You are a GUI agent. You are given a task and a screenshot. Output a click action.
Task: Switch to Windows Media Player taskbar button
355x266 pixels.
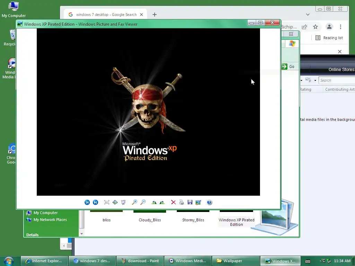click(188, 261)
